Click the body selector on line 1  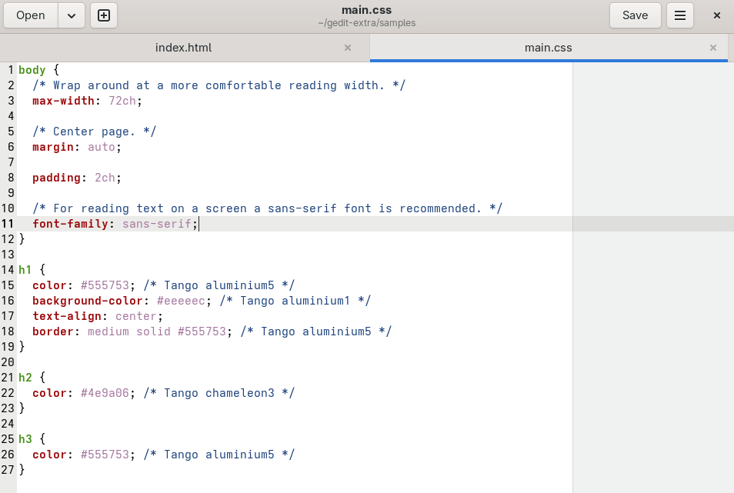pyautogui.click(x=31, y=70)
